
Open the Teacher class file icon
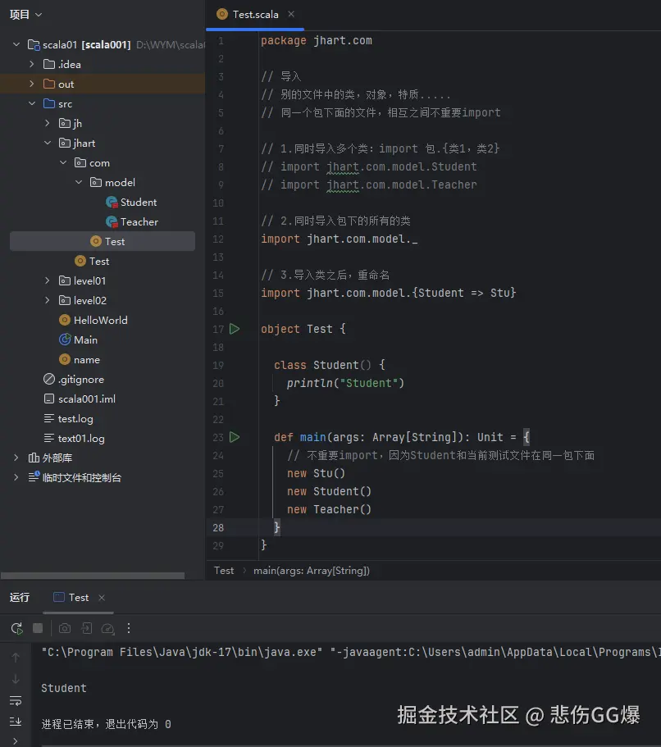pos(112,222)
